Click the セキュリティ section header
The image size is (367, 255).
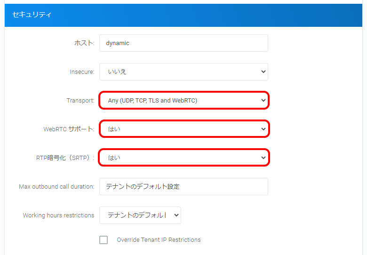pos(32,15)
